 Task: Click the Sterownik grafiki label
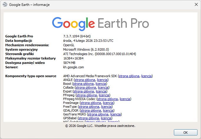[19, 54]
